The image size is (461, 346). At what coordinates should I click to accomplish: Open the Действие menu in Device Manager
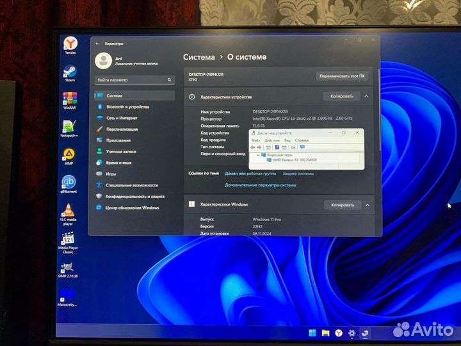pos(271,140)
